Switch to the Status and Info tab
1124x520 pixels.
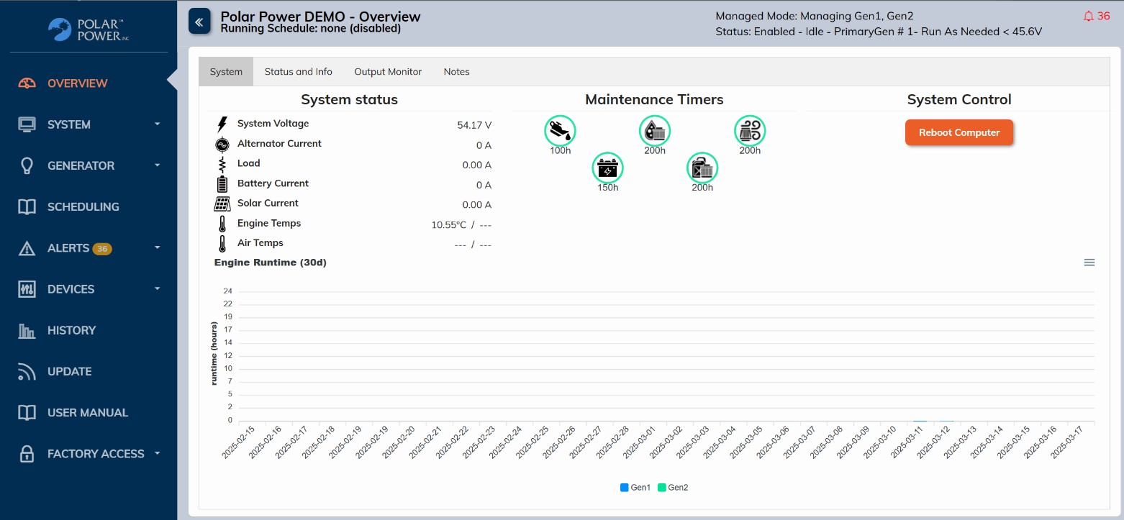click(x=298, y=72)
